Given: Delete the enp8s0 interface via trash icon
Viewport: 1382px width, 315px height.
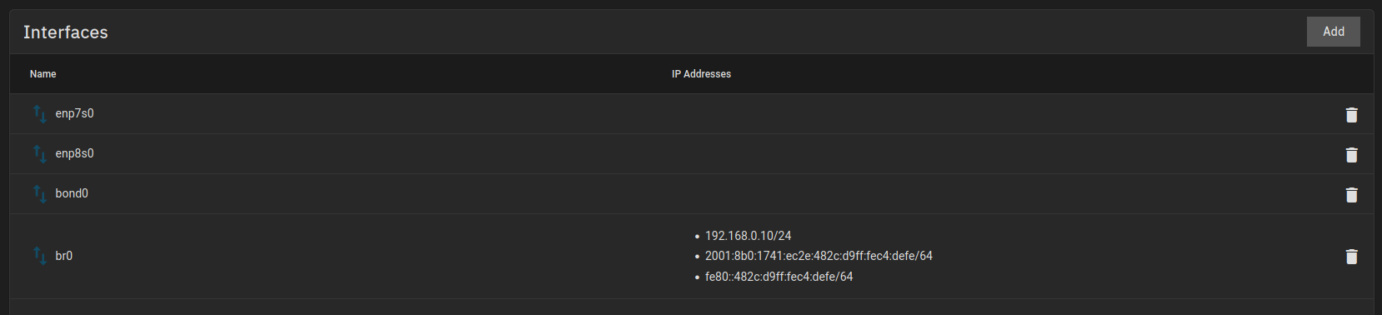Looking at the screenshot, I should point(1351,154).
